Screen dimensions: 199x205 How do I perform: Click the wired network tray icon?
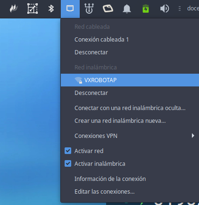coord(70,9)
